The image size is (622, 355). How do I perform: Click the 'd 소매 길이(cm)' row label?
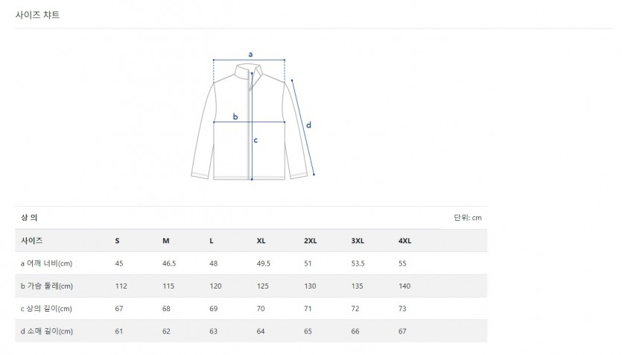(46, 330)
